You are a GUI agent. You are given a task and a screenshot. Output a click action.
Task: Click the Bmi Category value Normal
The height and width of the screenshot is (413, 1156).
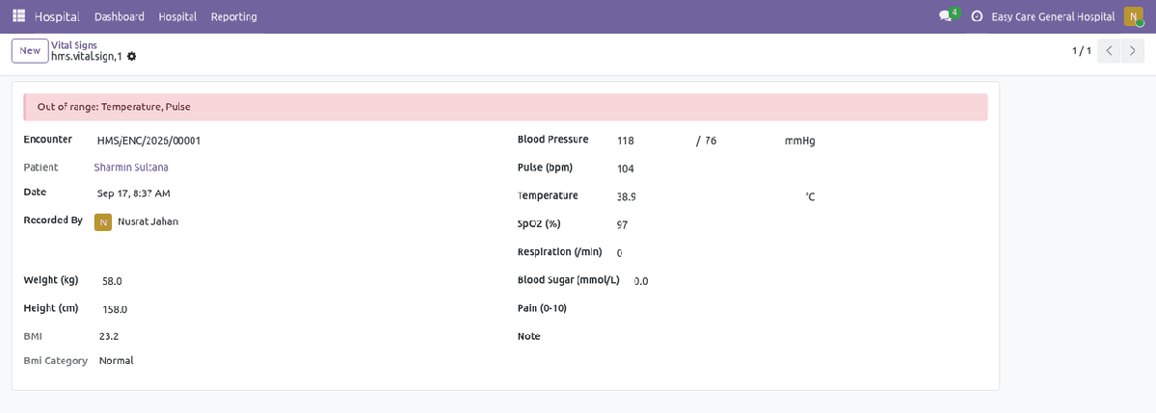(x=117, y=361)
